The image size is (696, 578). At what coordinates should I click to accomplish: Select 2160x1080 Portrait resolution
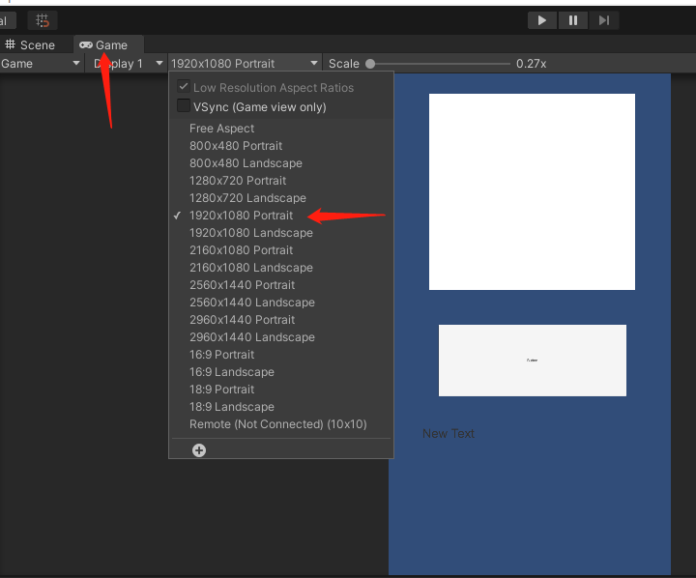pos(281,250)
